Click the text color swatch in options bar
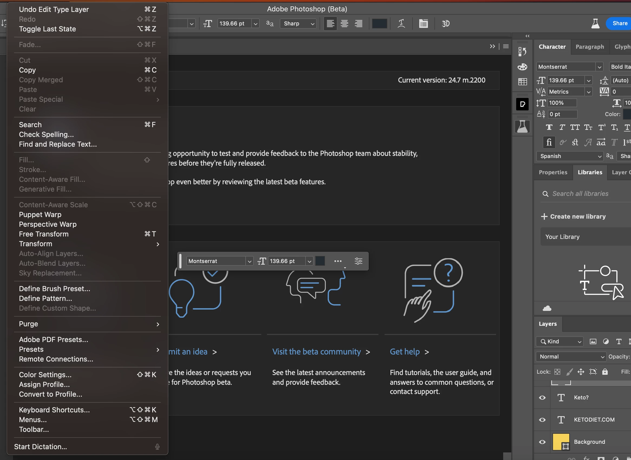 point(379,24)
